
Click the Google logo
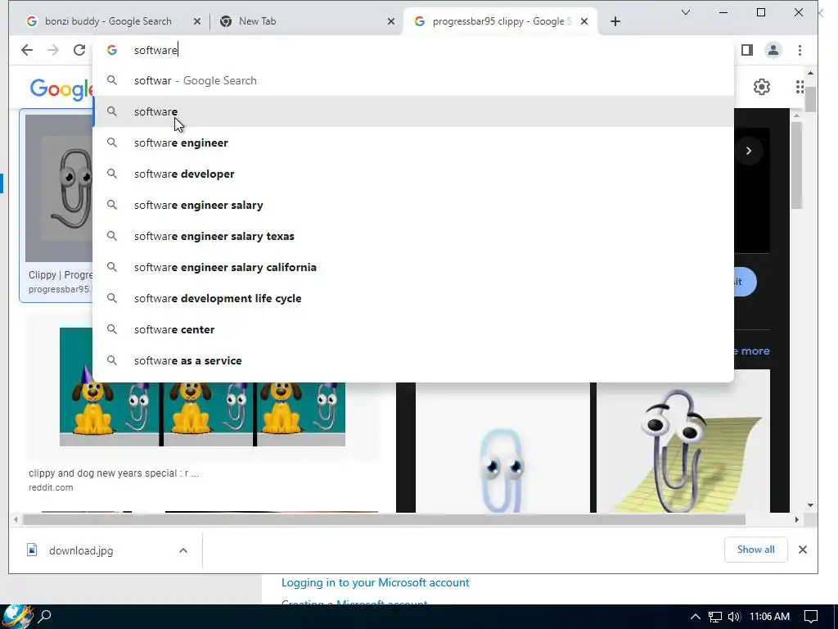coord(61,88)
